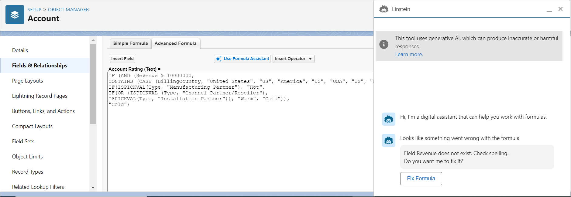Open the Insert Operator dropdown
Viewport: 571px width, 197px height.
[293, 59]
